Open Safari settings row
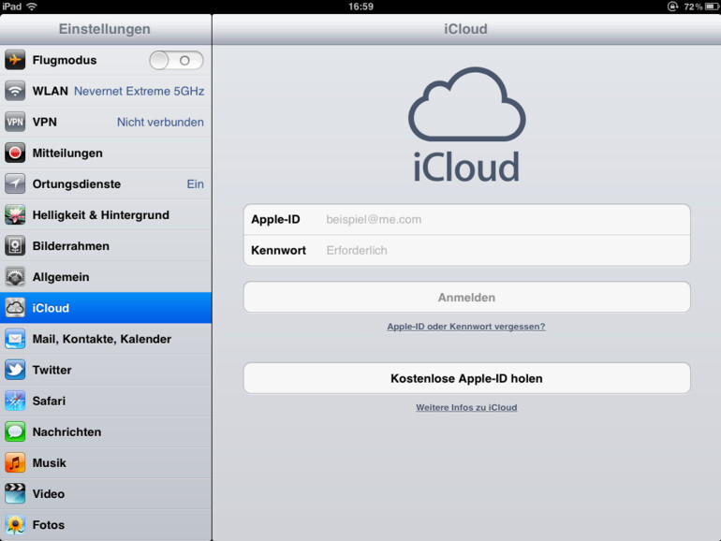 pyautogui.click(x=106, y=401)
